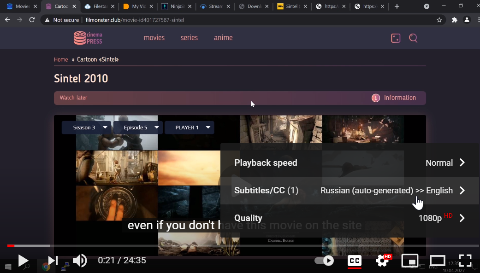Open a new browser tab
This screenshot has height=273, width=480.
pos(397,6)
